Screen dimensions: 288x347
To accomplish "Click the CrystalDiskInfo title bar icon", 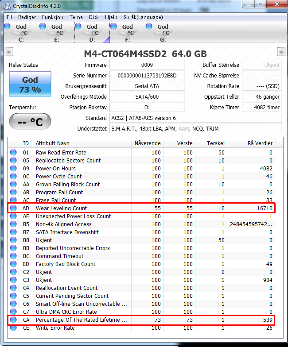I will coord(7,6).
